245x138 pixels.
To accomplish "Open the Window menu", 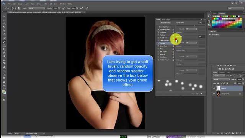I will coord(63,4).
